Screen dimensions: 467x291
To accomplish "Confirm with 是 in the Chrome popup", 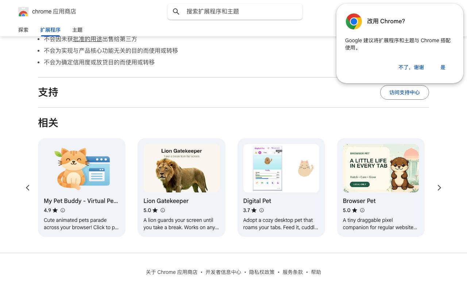I will [443, 67].
